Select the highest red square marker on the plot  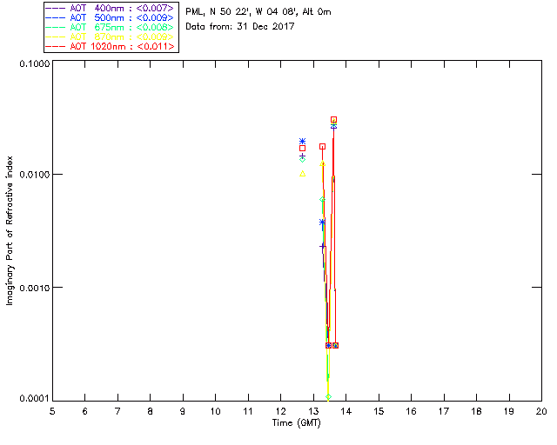pyautogui.click(x=333, y=120)
